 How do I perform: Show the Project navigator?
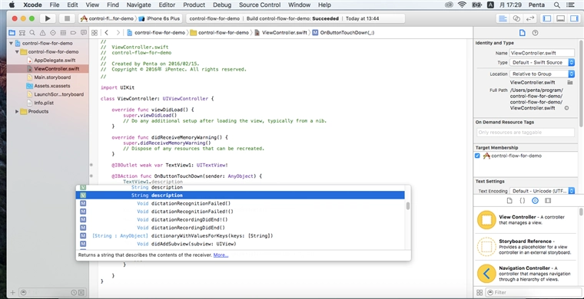coord(12,33)
